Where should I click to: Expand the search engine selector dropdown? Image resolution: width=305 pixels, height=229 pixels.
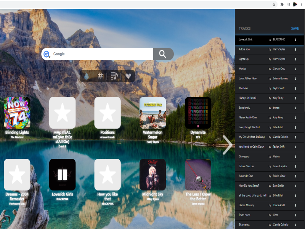tap(47, 55)
